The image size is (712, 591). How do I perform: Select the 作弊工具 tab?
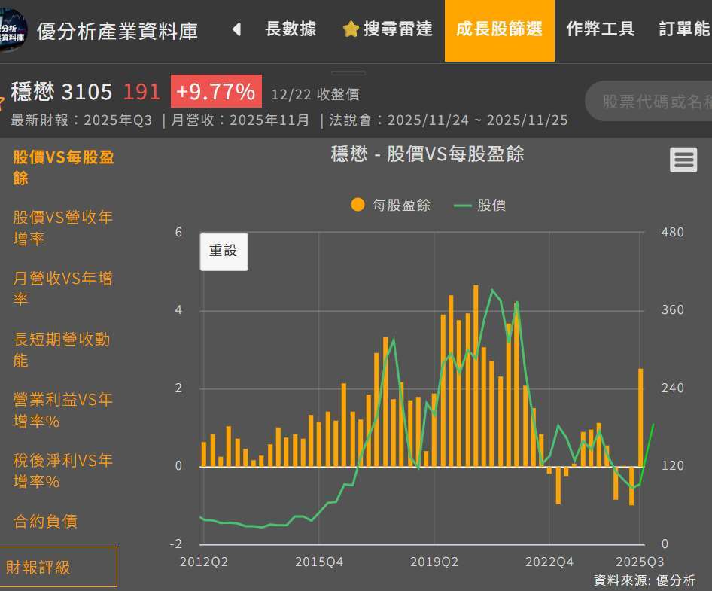tap(600, 29)
